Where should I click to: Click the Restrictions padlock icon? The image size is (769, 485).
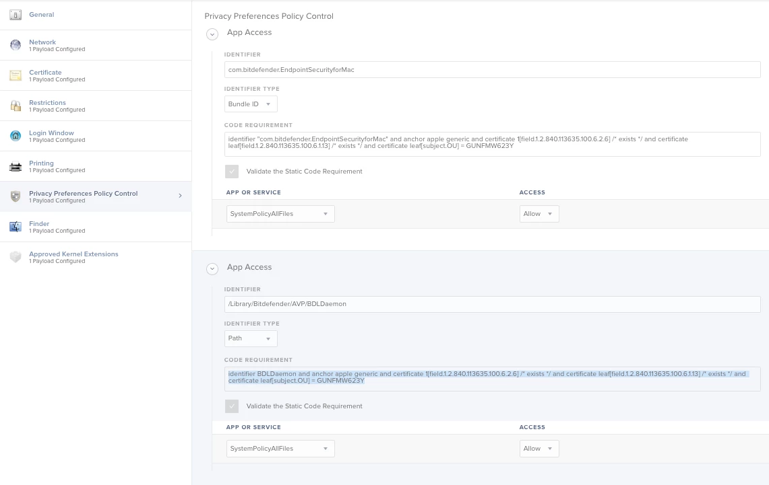(16, 106)
